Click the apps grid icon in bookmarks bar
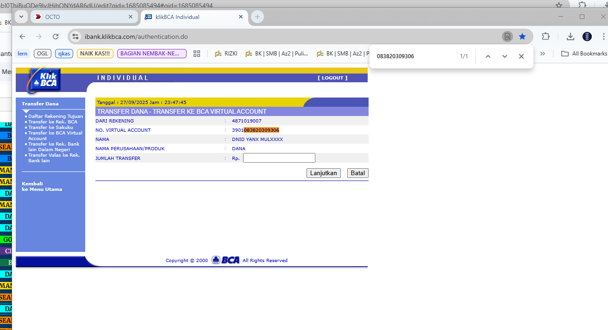Screen dimensions: 608x330 pyautogui.click(x=197, y=54)
